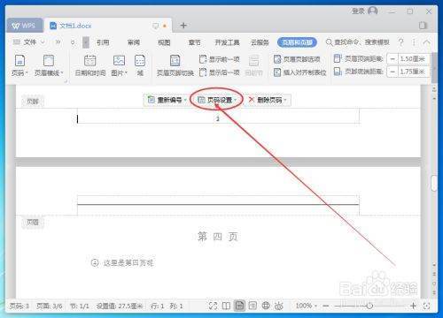This screenshot has width=443, height=318.
Task: Insert 日期和时间 date and time
Action: click(x=90, y=65)
